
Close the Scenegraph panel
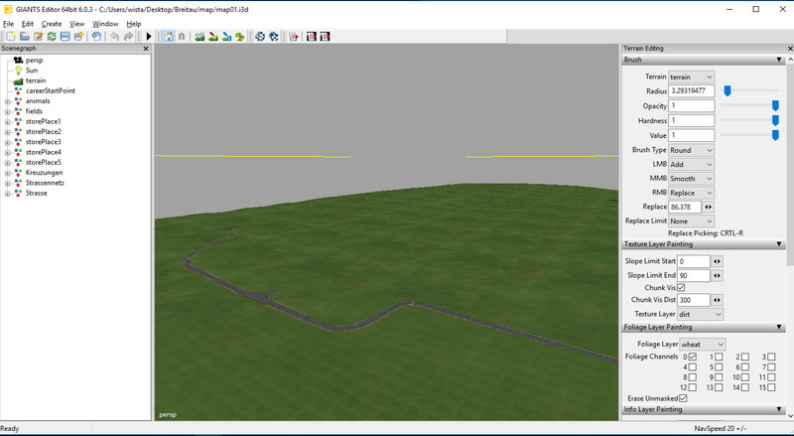pyautogui.click(x=147, y=48)
